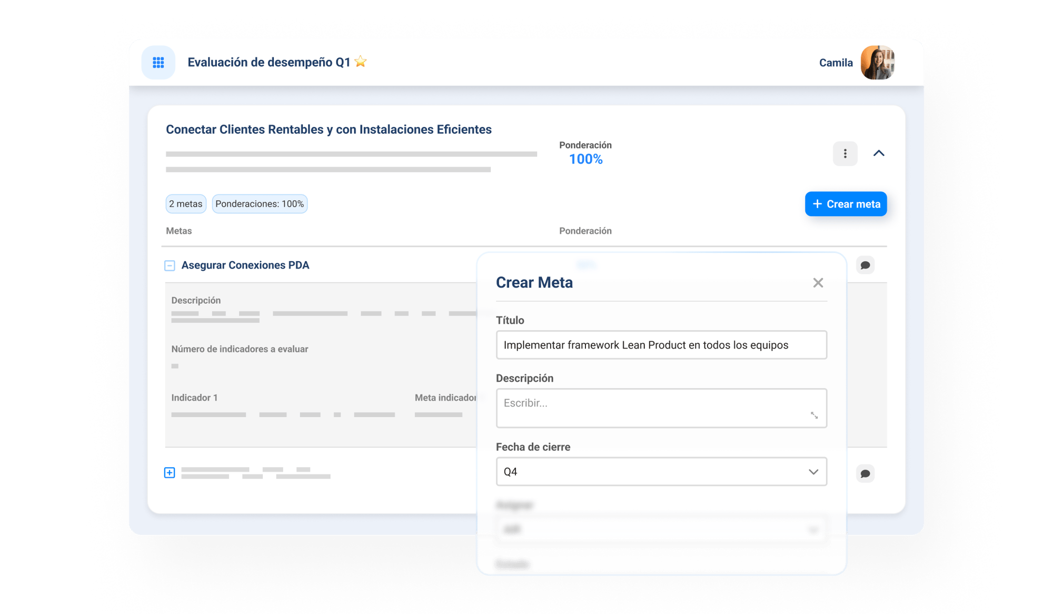The height and width of the screenshot is (614, 1053).
Task: Open the apps grid menu icon
Action: (158, 63)
